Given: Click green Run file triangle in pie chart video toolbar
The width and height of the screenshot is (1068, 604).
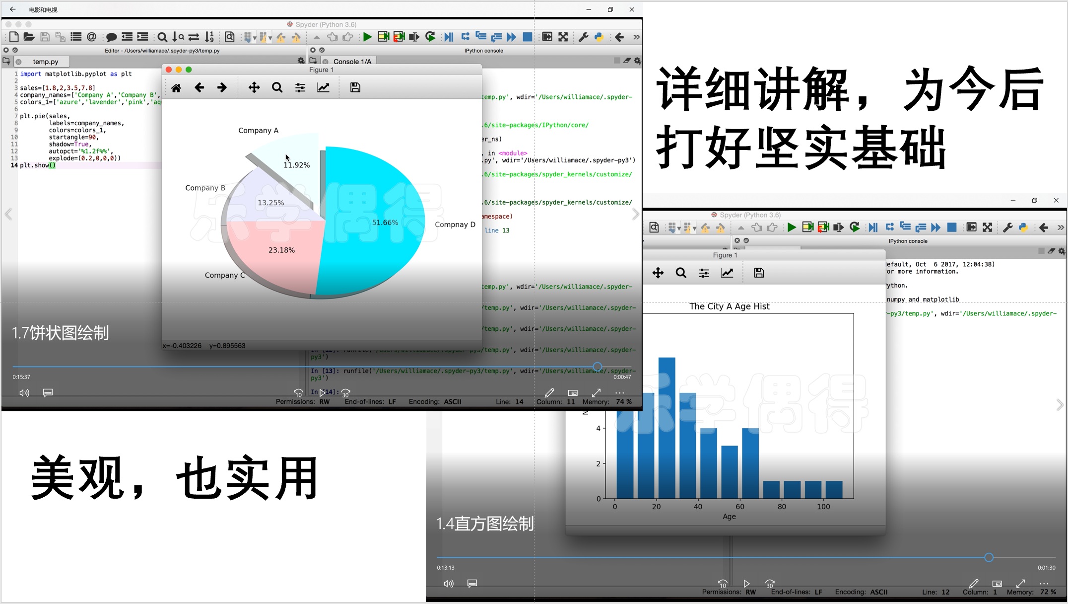Looking at the screenshot, I should (367, 37).
